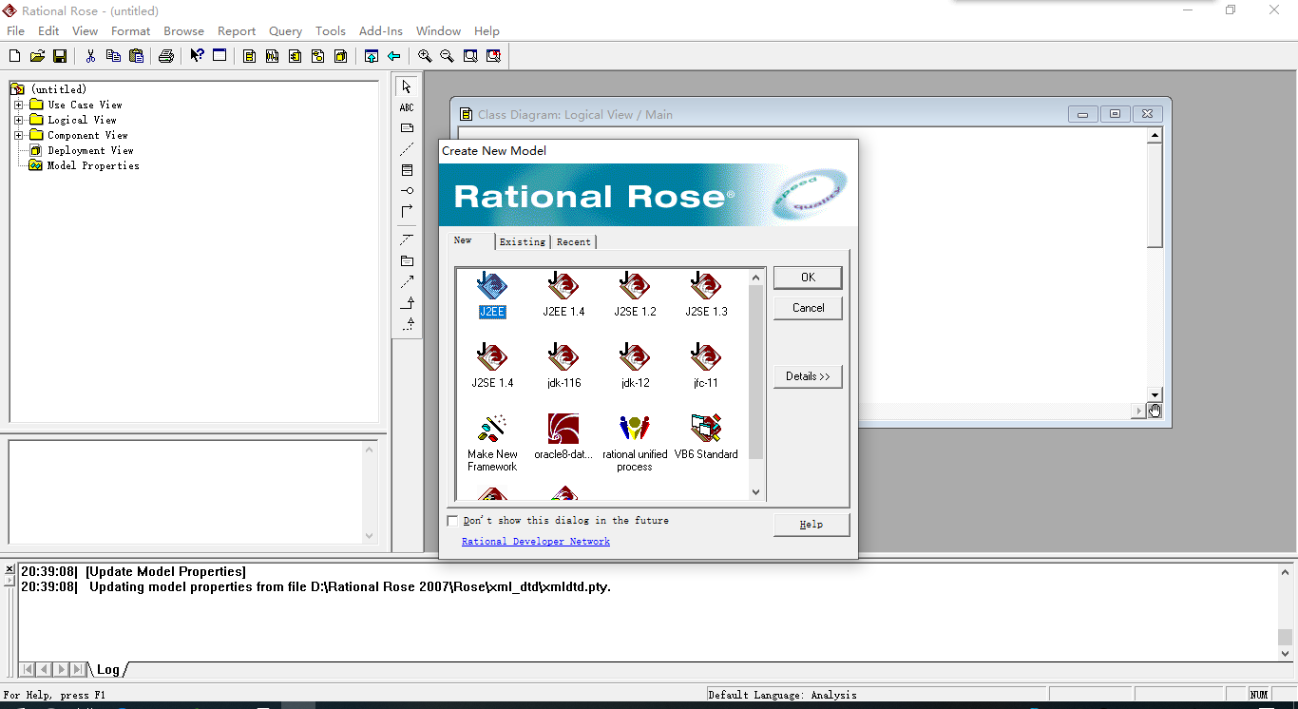Viewport: 1298px width, 709px height.
Task: Select the Interface tool in the toolbox
Action: click(x=407, y=190)
